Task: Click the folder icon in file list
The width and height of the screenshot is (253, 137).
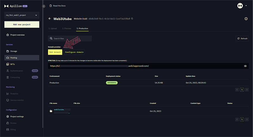Action: click(x=51, y=111)
